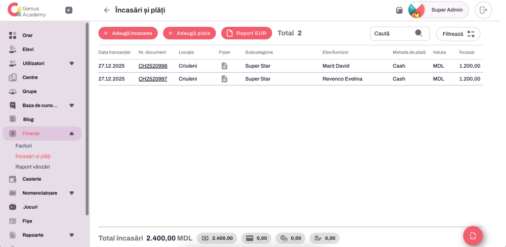Viewport: 506px width, 247px height.
Task: Open file icon for document CH2520998
Action: (224, 66)
